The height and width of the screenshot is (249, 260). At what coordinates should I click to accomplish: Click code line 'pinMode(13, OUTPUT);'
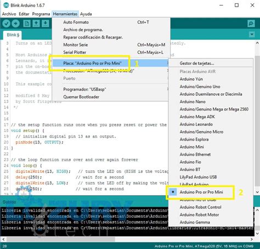[39, 142]
